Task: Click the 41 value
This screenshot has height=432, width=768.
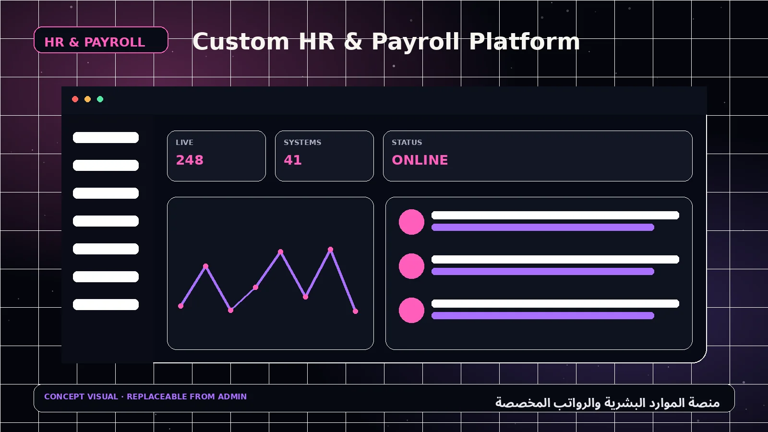Action: tap(293, 160)
